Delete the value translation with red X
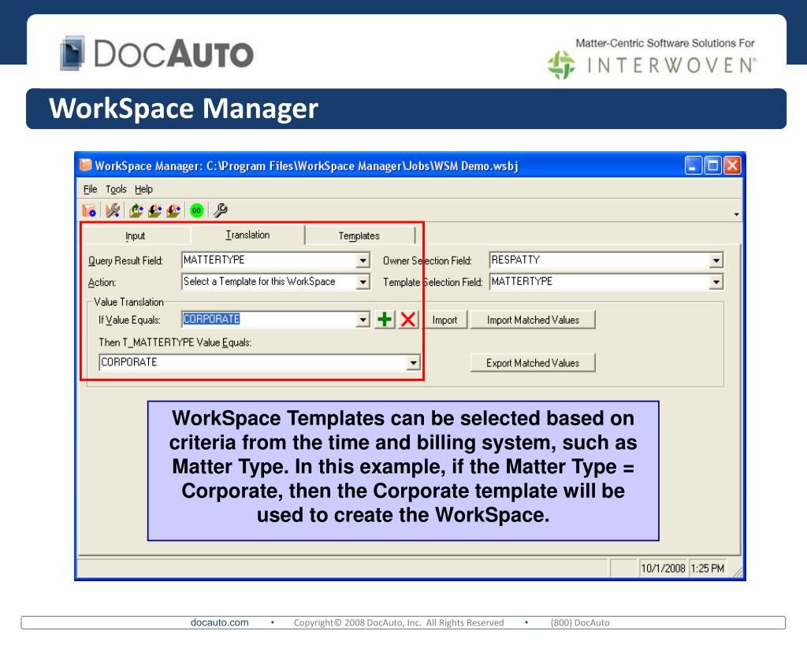The width and height of the screenshot is (807, 645). coord(407,320)
